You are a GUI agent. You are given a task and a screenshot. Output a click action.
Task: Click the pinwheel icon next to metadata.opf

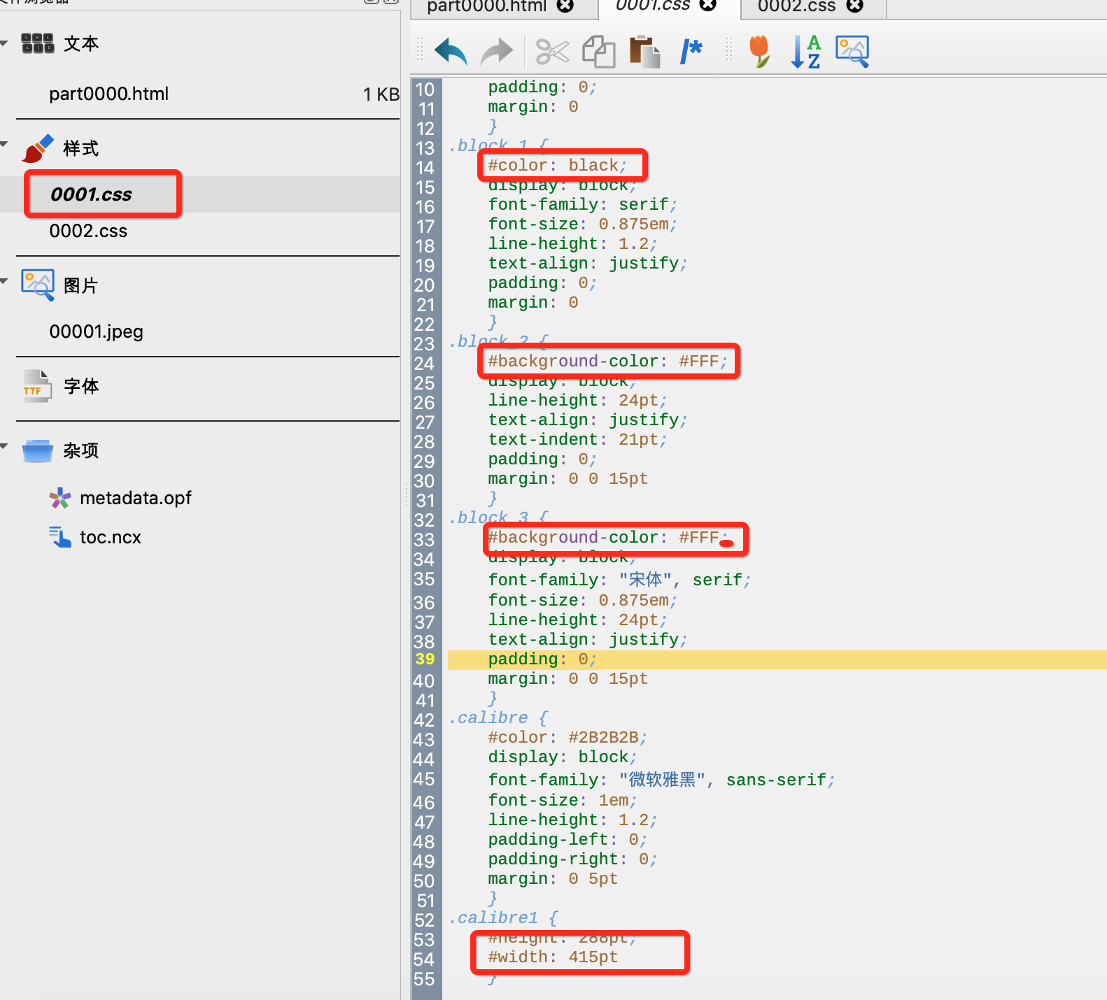60,498
